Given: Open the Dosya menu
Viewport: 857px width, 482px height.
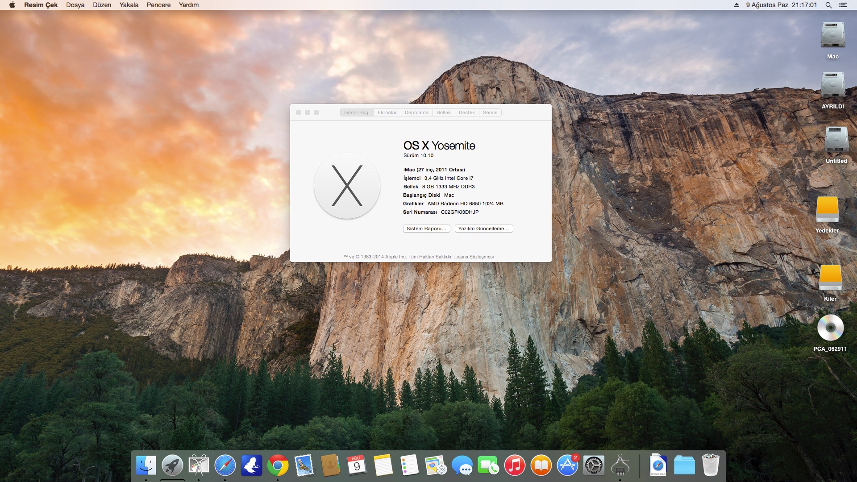Looking at the screenshot, I should [x=75, y=5].
